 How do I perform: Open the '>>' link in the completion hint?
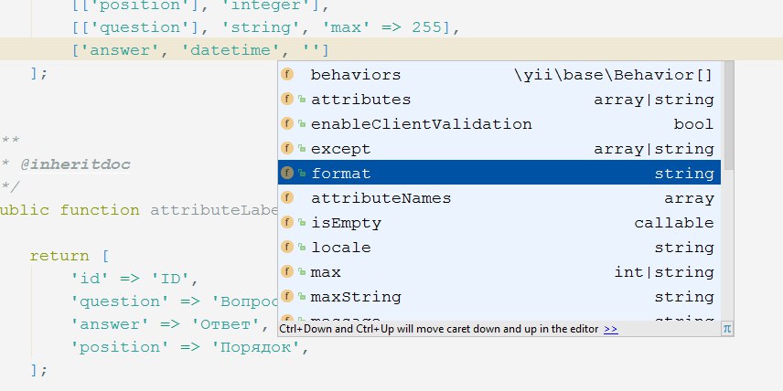click(x=611, y=329)
